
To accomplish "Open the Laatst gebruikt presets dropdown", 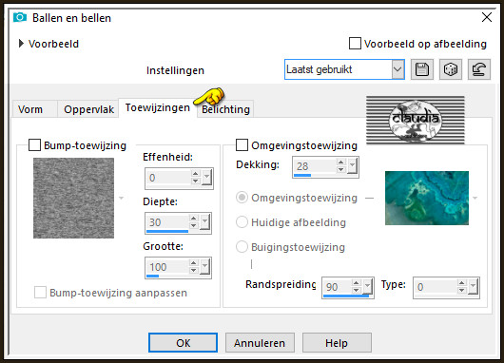I will pos(397,69).
